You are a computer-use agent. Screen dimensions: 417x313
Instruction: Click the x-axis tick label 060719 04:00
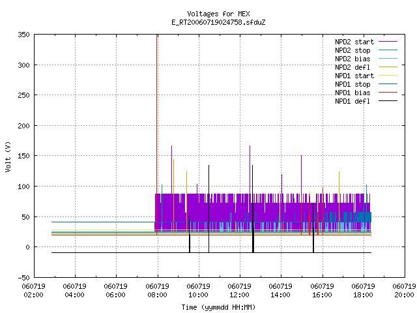(x=74, y=291)
